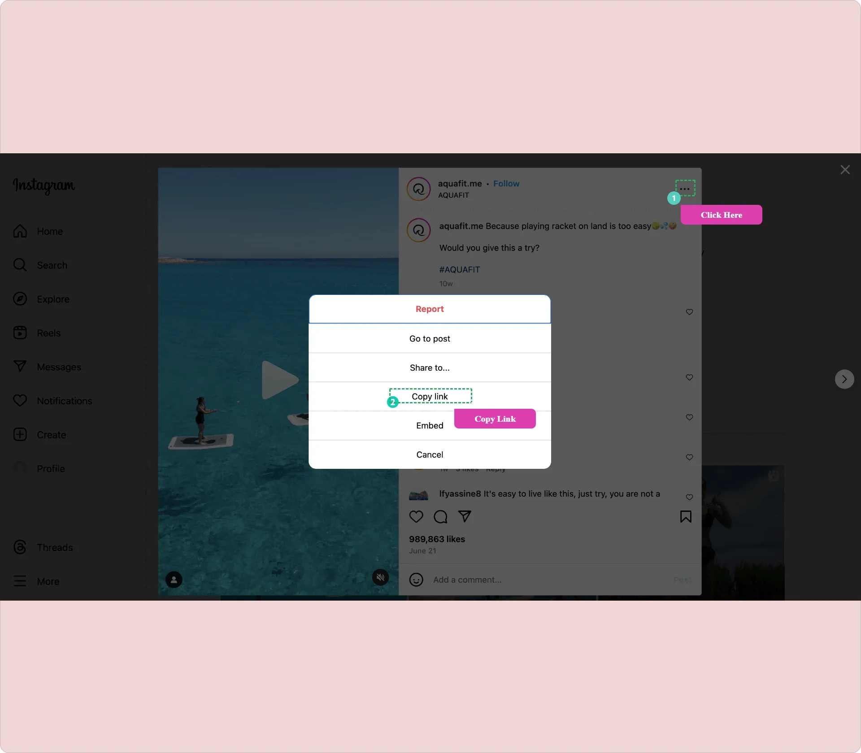Click the next arrow to advance post
This screenshot has height=753, width=861.
tap(844, 379)
